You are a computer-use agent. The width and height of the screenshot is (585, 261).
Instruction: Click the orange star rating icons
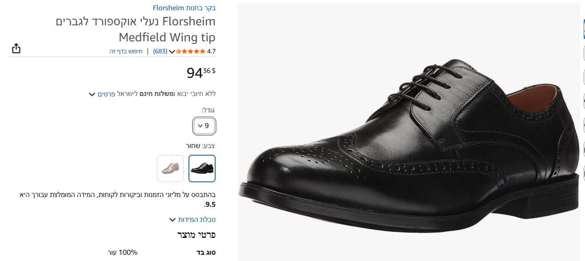point(191,51)
